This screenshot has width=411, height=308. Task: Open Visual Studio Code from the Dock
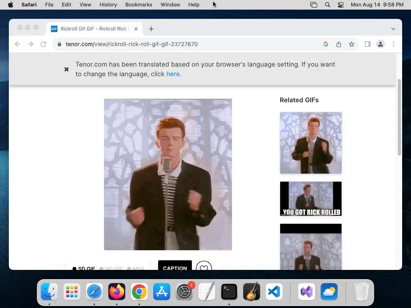pos(274,292)
